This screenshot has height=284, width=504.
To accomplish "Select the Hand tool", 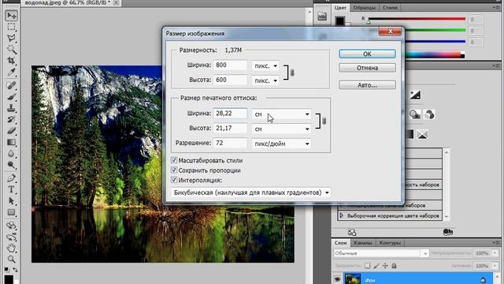I will coord(11,248).
